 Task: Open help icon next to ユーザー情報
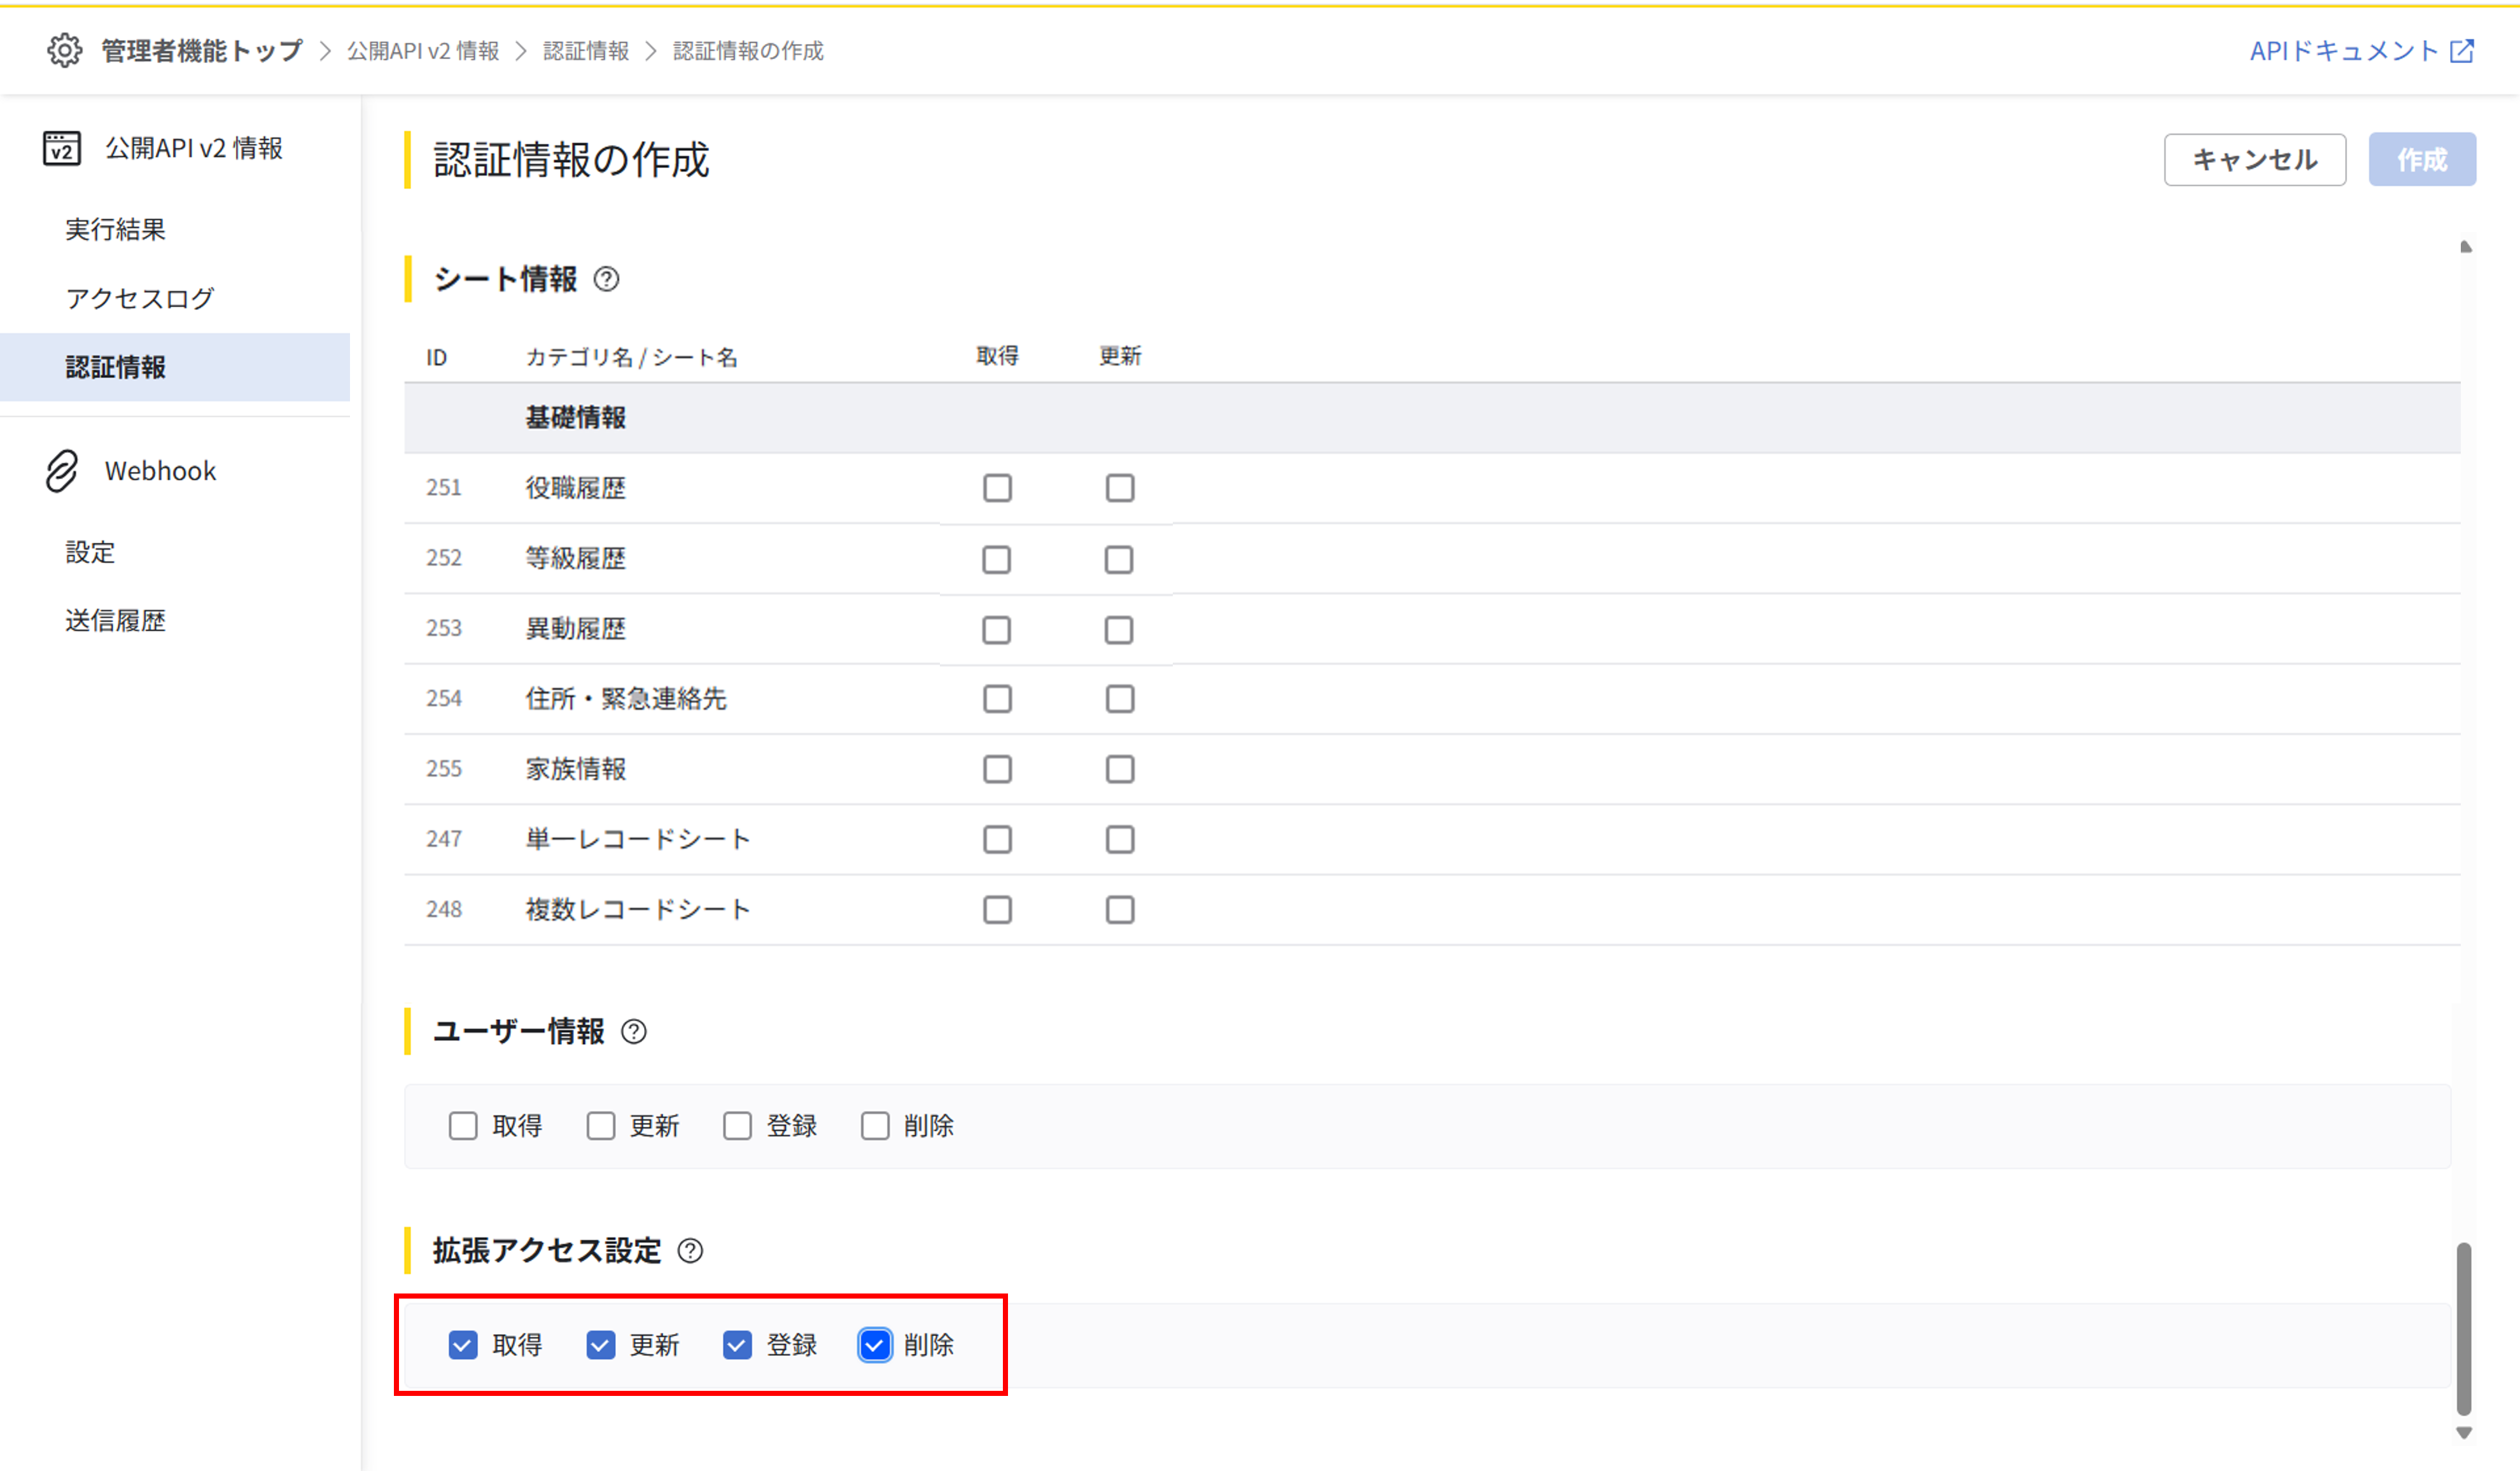634,1031
